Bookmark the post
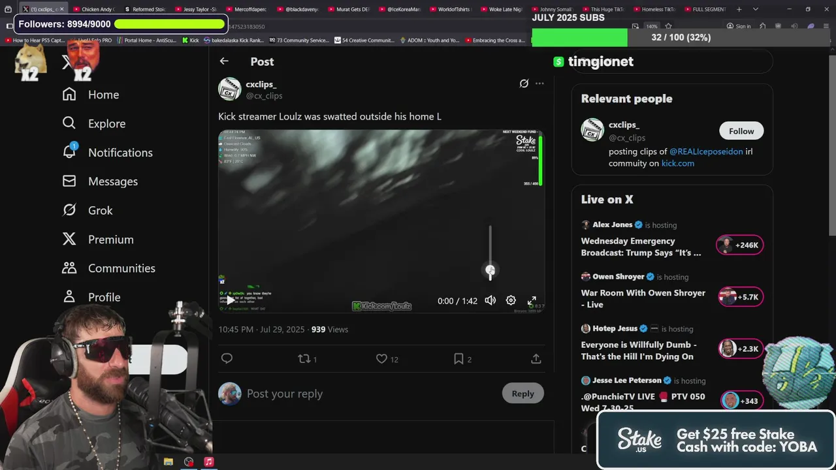836x470 pixels. 458,358
